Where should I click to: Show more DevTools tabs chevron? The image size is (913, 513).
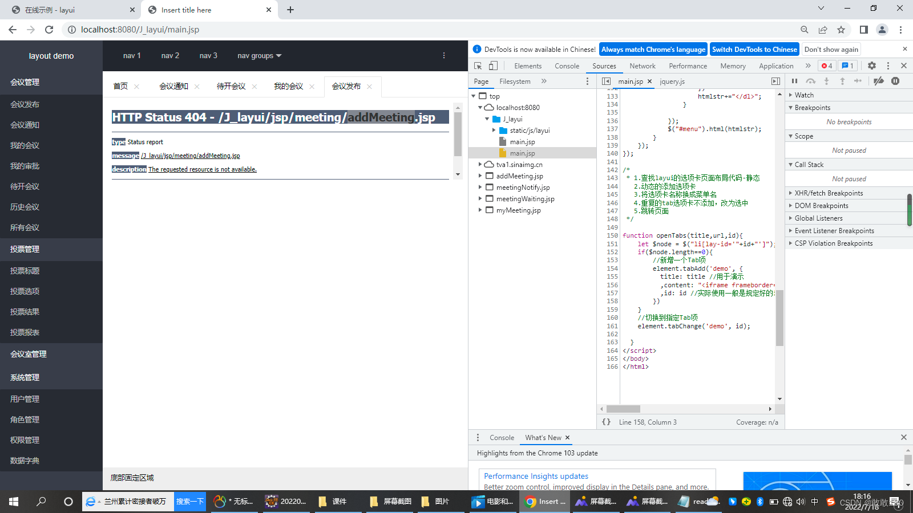pyautogui.click(x=808, y=66)
